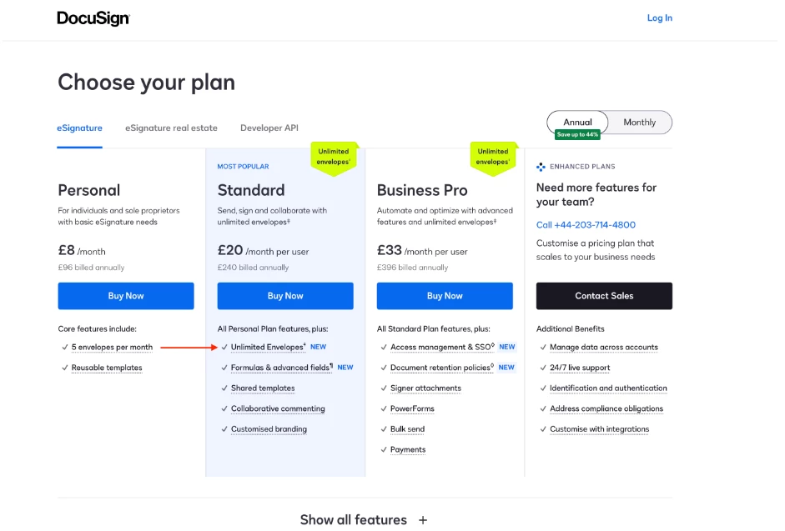The image size is (785, 531).
Task: Click the DocuSign logo
Action: click(93, 18)
